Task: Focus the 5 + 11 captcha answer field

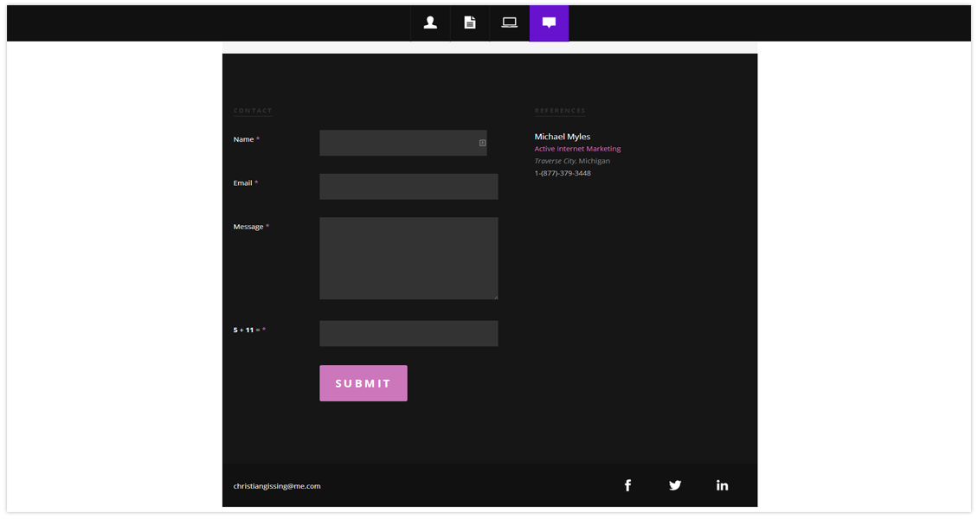Action: click(409, 334)
